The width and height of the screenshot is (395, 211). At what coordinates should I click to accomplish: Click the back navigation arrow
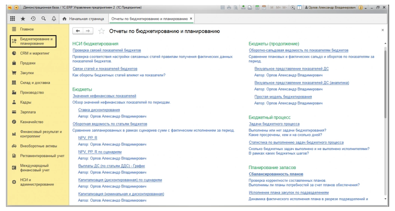78,31
